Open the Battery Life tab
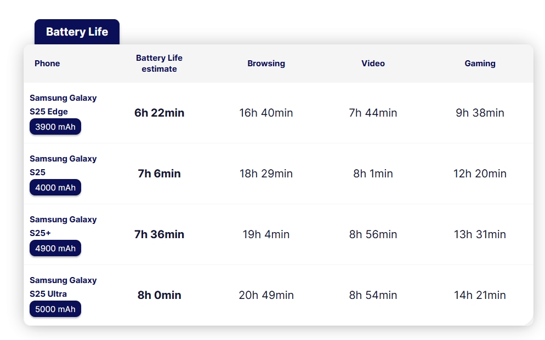Viewport: 545px width, 340px height. coord(77,32)
